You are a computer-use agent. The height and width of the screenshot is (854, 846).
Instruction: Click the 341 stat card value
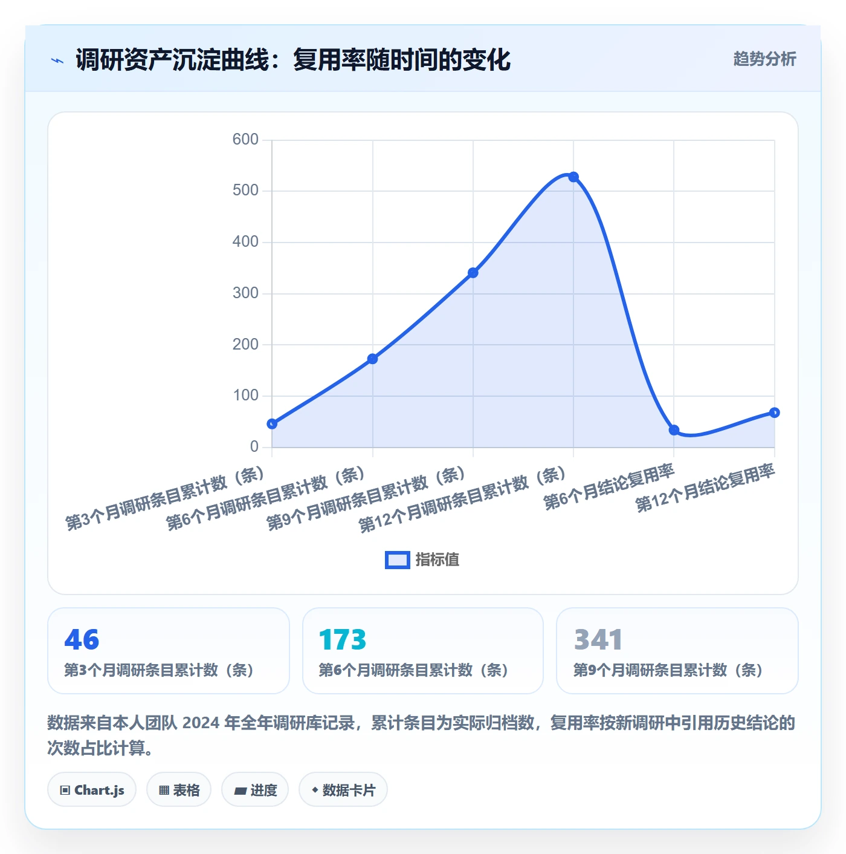click(x=598, y=639)
